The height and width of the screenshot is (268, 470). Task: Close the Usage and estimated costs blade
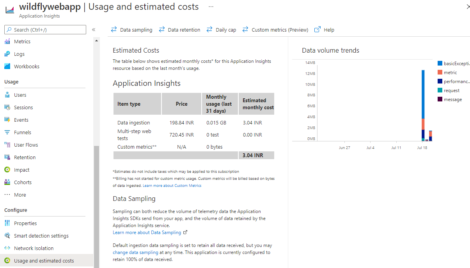point(468,7)
